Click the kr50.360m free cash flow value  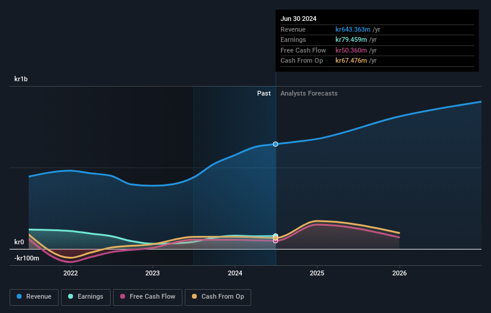[x=351, y=50]
